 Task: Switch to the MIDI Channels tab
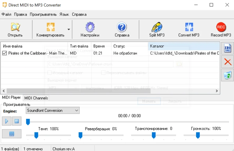pyautogui.click(x=36, y=98)
